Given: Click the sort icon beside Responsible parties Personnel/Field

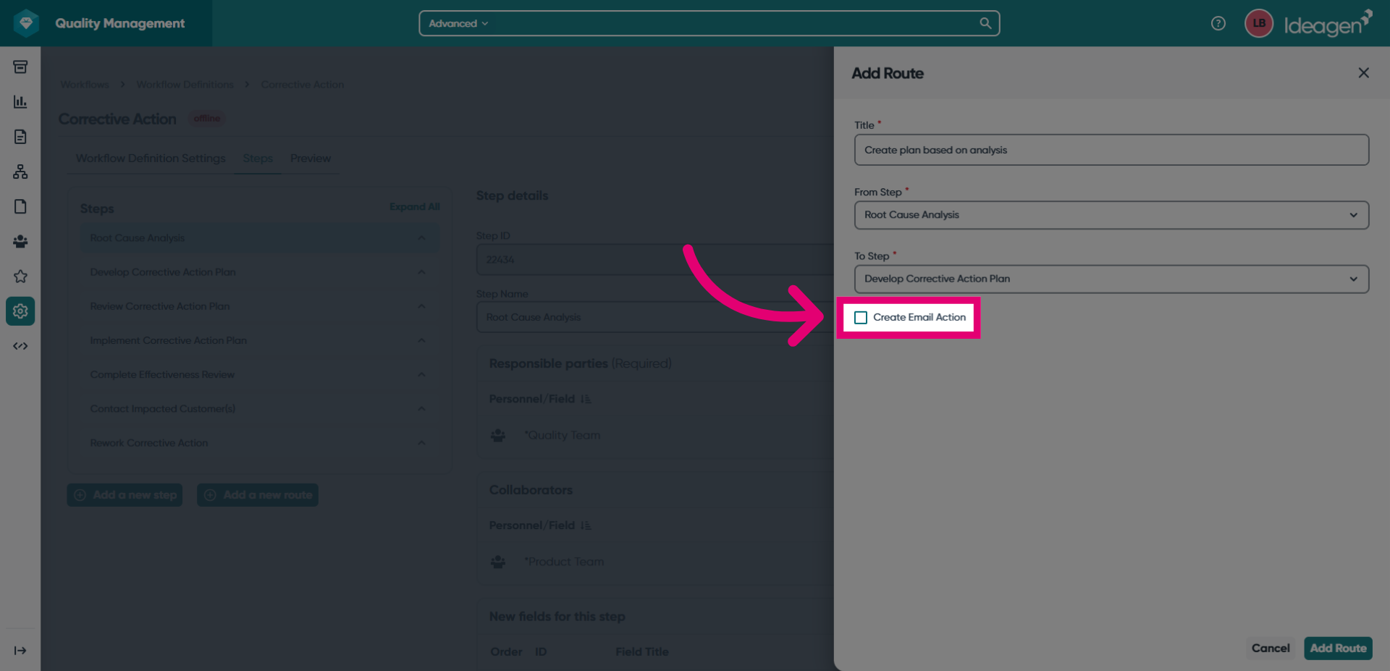Looking at the screenshot, I should click(586, 399).
